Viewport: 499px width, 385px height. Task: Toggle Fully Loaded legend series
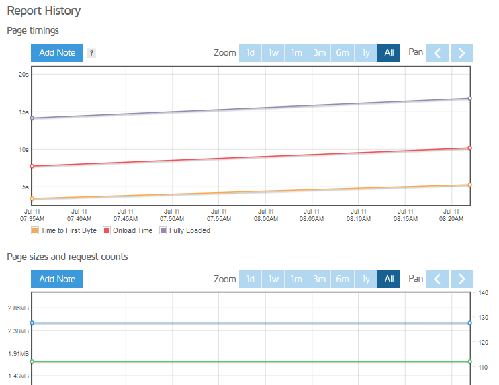coord(185,230)
